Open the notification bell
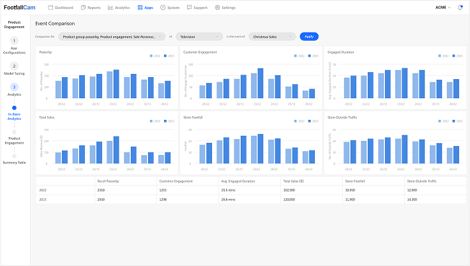Image resolution: width=470 pixels, height=266 pixels. point(460,8)
